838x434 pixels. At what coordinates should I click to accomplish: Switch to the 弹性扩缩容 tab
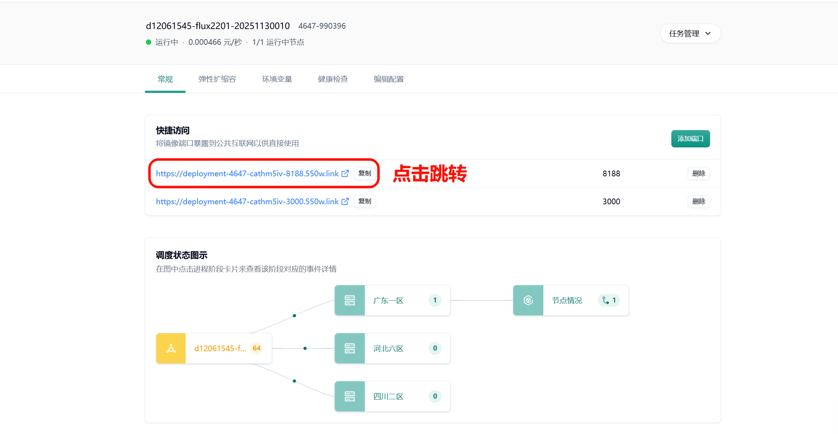click(x=217, y=79)
